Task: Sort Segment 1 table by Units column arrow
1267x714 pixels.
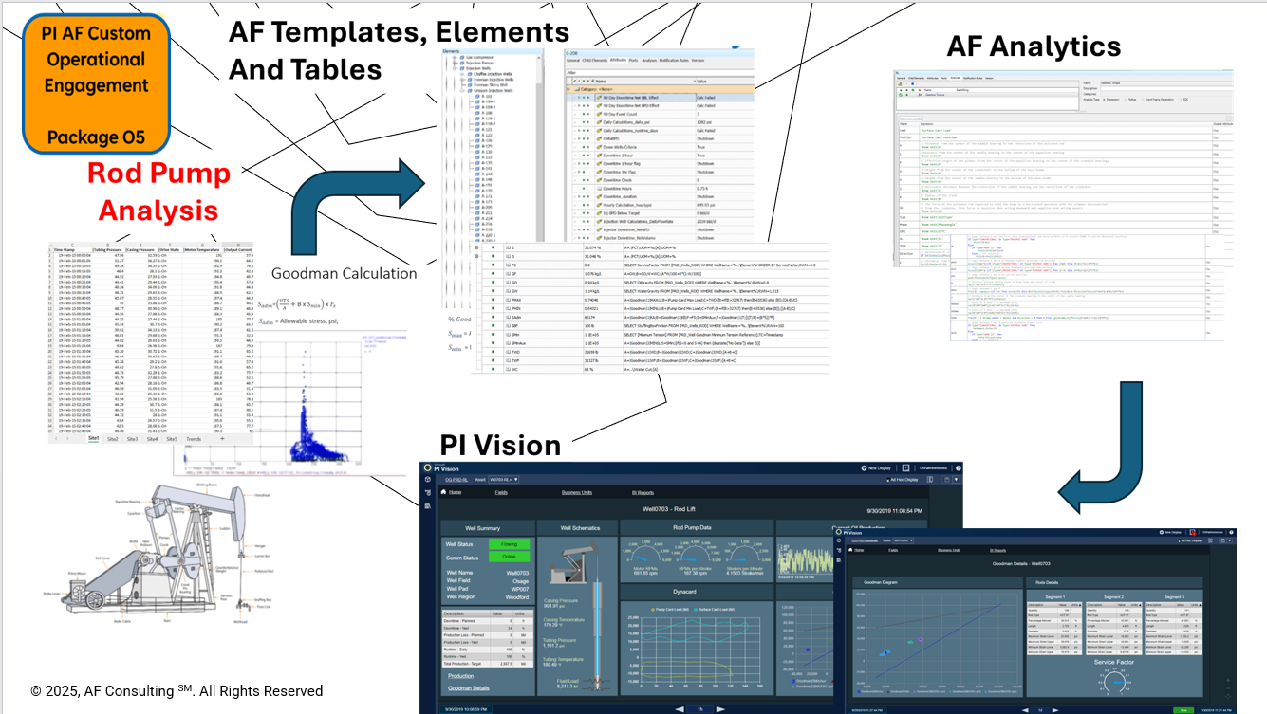Action: 1080,605
